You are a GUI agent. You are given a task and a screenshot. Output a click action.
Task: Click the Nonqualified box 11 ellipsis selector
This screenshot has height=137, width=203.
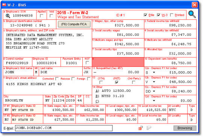95,72
